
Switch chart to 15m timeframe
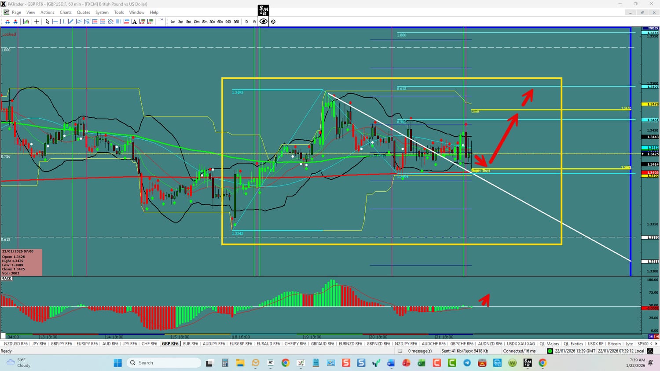pyautogui.click(x=204, y=22)
